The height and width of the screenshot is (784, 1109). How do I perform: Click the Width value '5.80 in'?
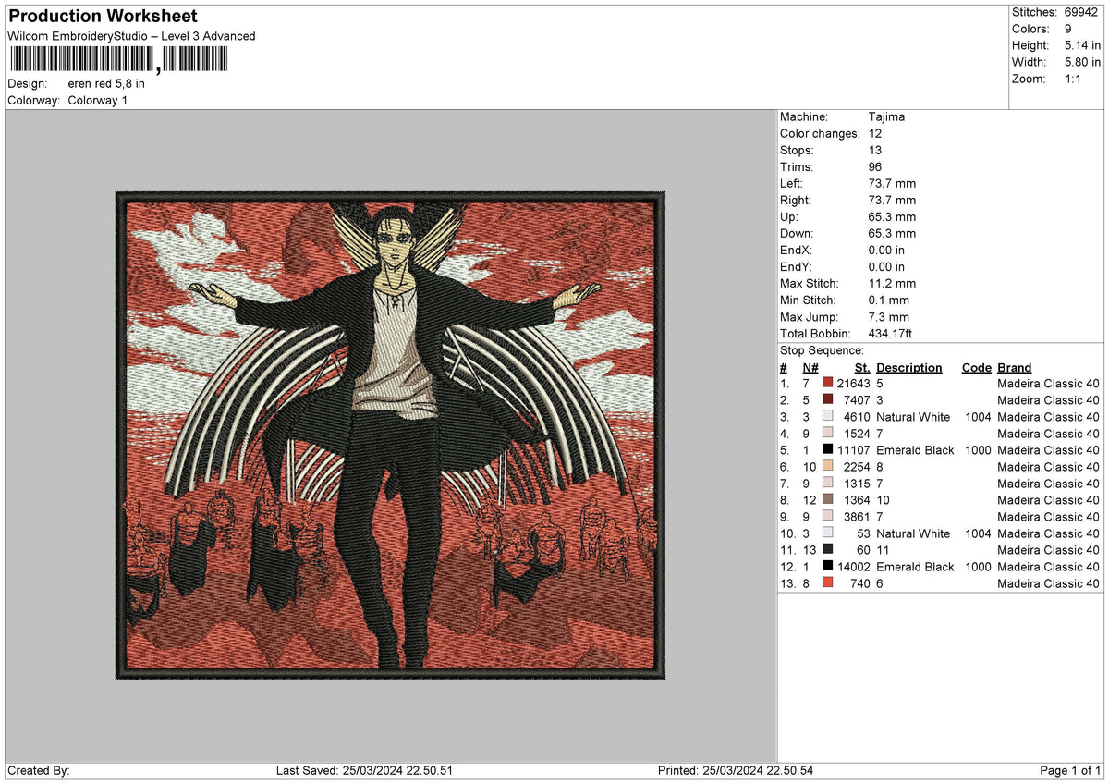(1082, 62)
